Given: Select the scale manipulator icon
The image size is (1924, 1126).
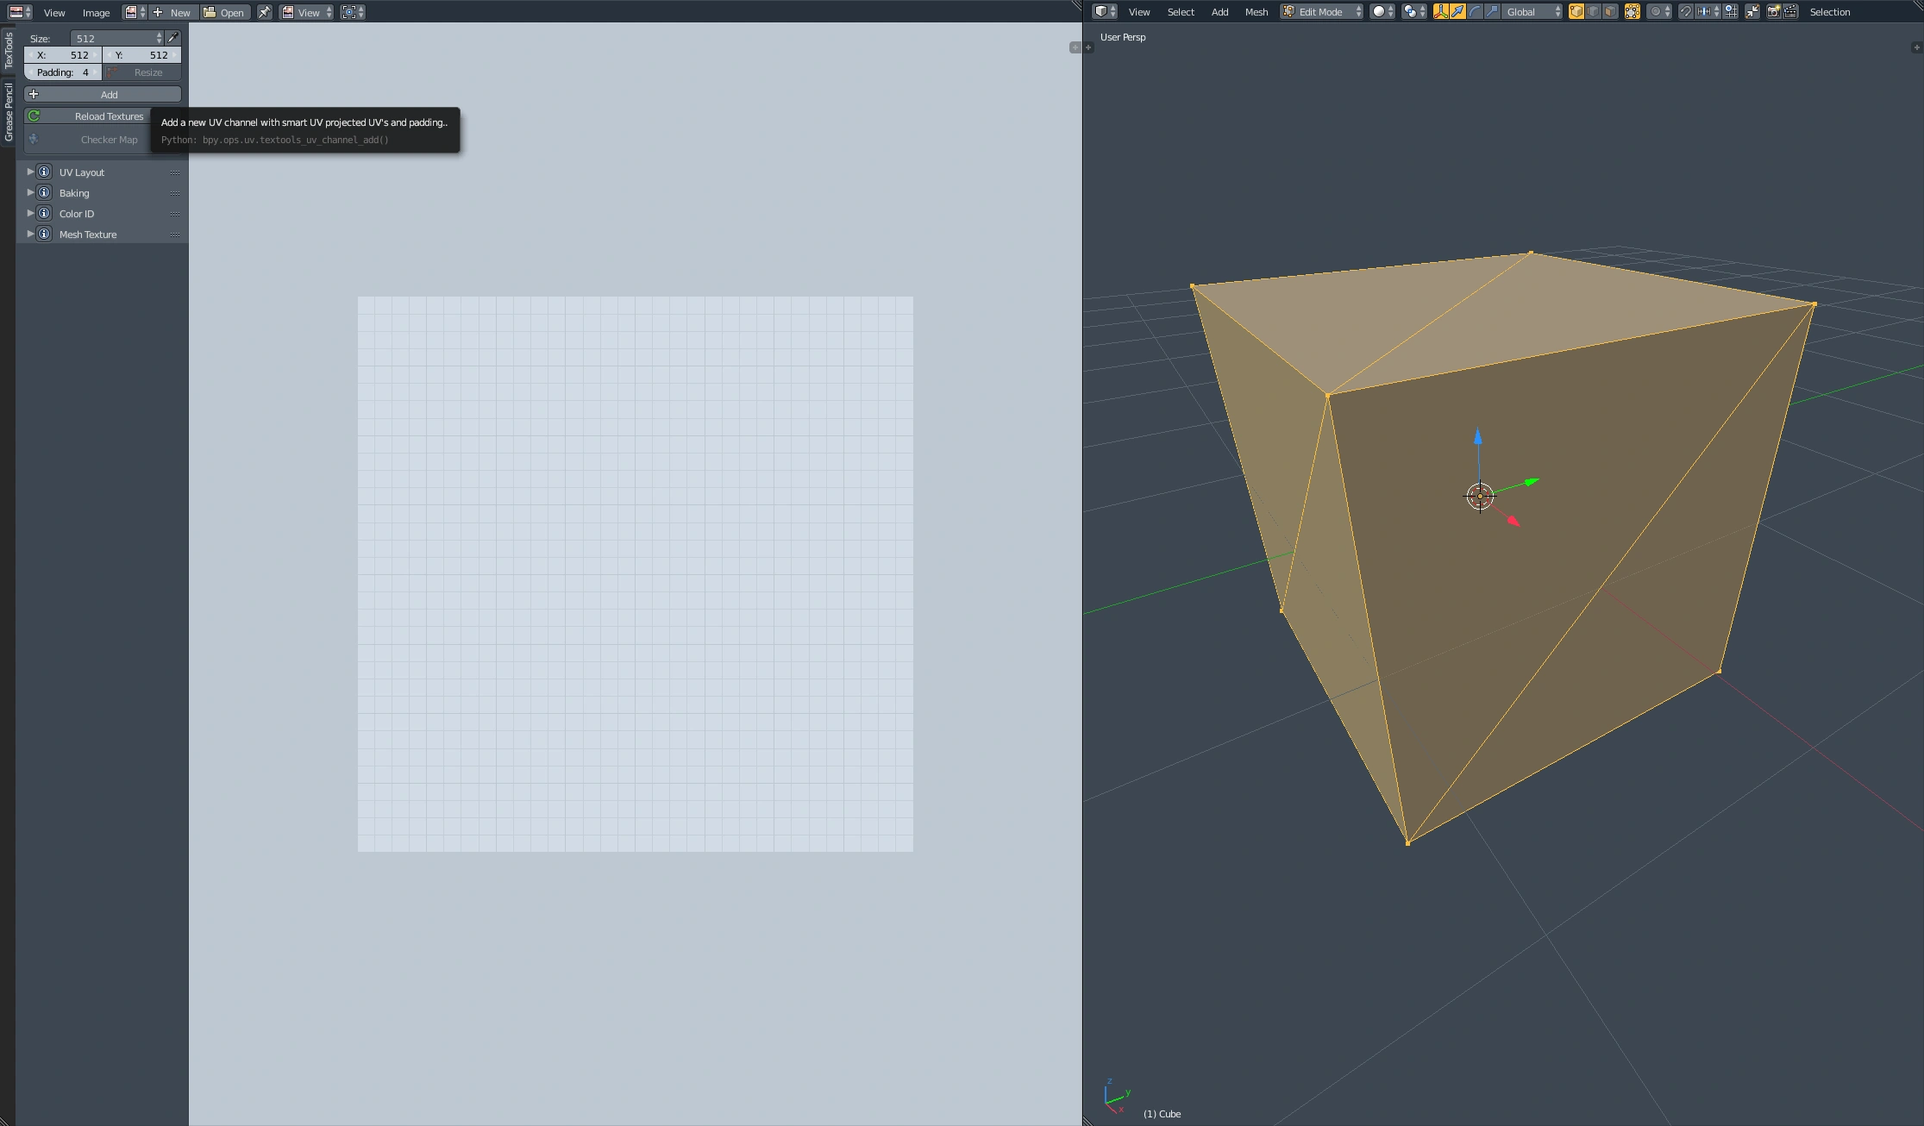Looking at the screenshot, I should coord(1492,12).
